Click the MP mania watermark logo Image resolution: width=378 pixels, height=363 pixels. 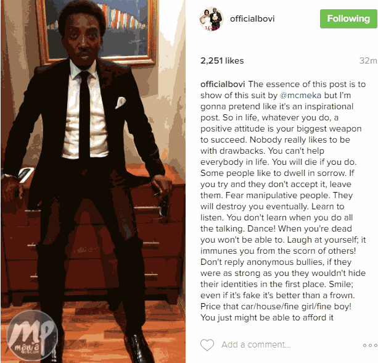(x=32, y=335)
